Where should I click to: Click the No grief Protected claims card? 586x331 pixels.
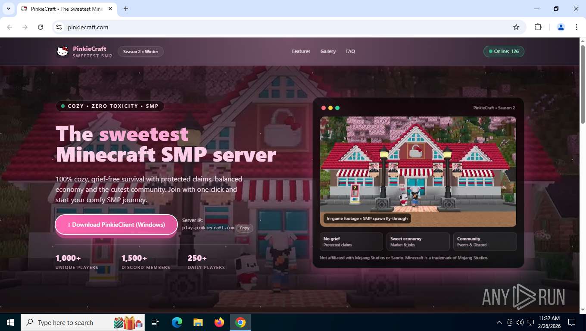[351, 242]
